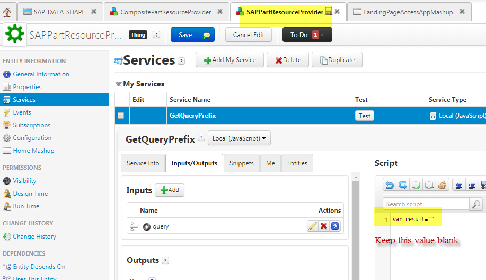Viewport: 486px width, 280px height.
Task: Click the GetQueryPrefix service name
Action: click(192, 116)
